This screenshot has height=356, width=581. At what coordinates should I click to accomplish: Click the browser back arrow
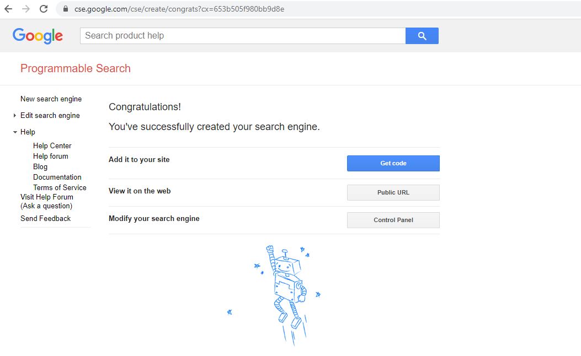click(10, 9)
